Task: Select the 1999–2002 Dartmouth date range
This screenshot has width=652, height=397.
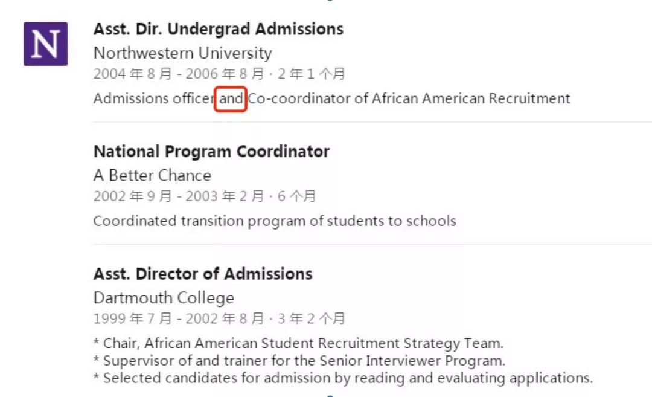Action: click(x=219, y=319)
